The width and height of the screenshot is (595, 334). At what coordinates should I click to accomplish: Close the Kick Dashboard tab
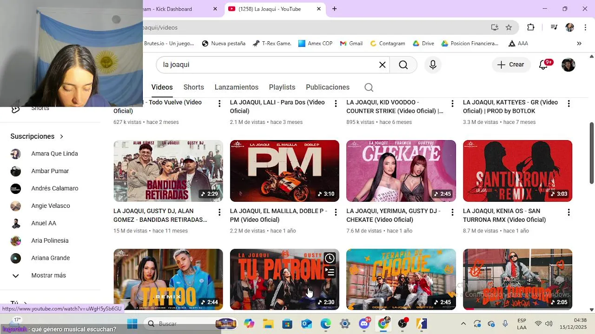215,9
